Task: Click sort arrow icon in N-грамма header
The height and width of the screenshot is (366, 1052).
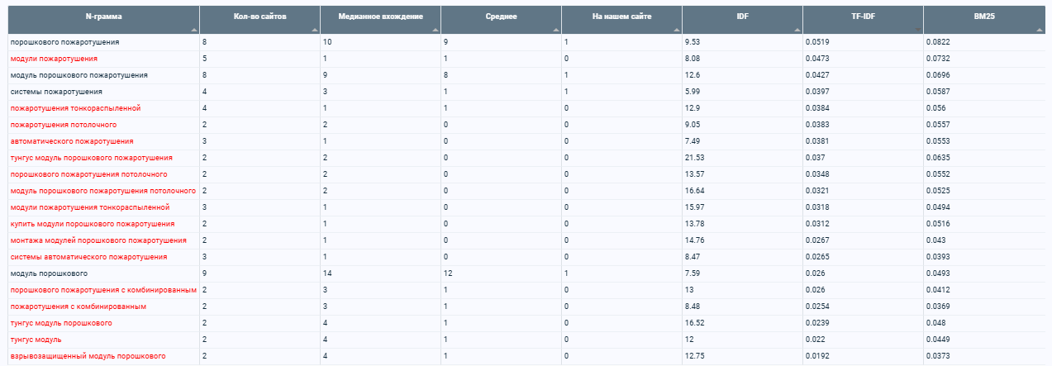Action: [x=193, y=29]
